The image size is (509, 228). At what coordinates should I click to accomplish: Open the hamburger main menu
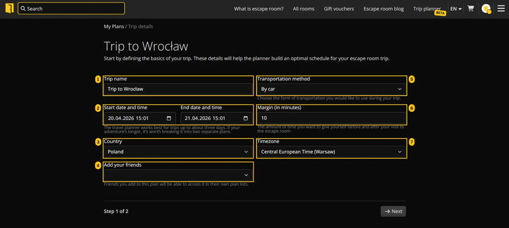click(501, 8)
